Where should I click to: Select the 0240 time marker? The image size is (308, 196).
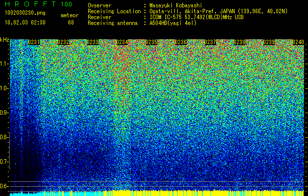coord(298,42)
